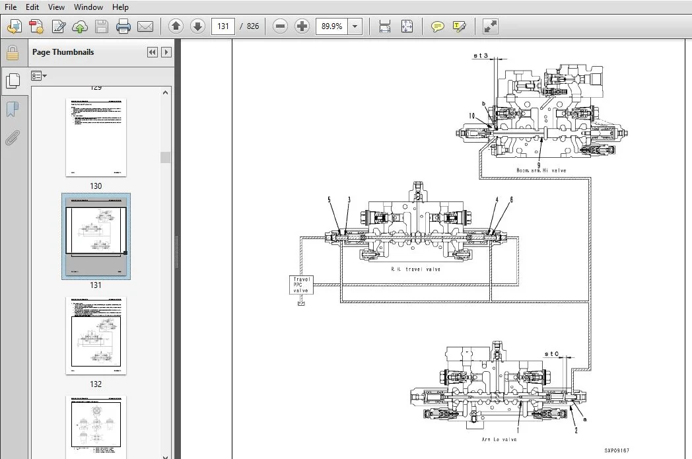Click the thumbnails scrollbar down arrow
Screen dimensions: 692x459
click(x=166, y=456)
